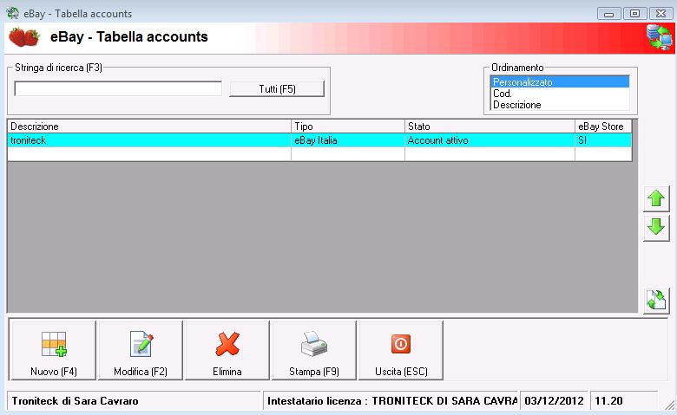Screen dimensions: 677x415
Task: Show all records with Tutti (F5)
Action: click(277, 89)
